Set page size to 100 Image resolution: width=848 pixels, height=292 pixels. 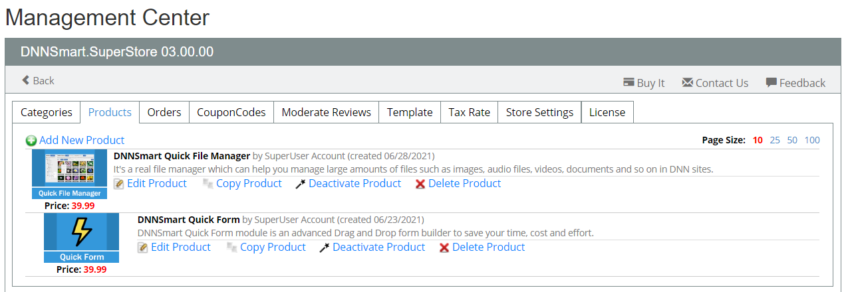(x=812, y=140)
